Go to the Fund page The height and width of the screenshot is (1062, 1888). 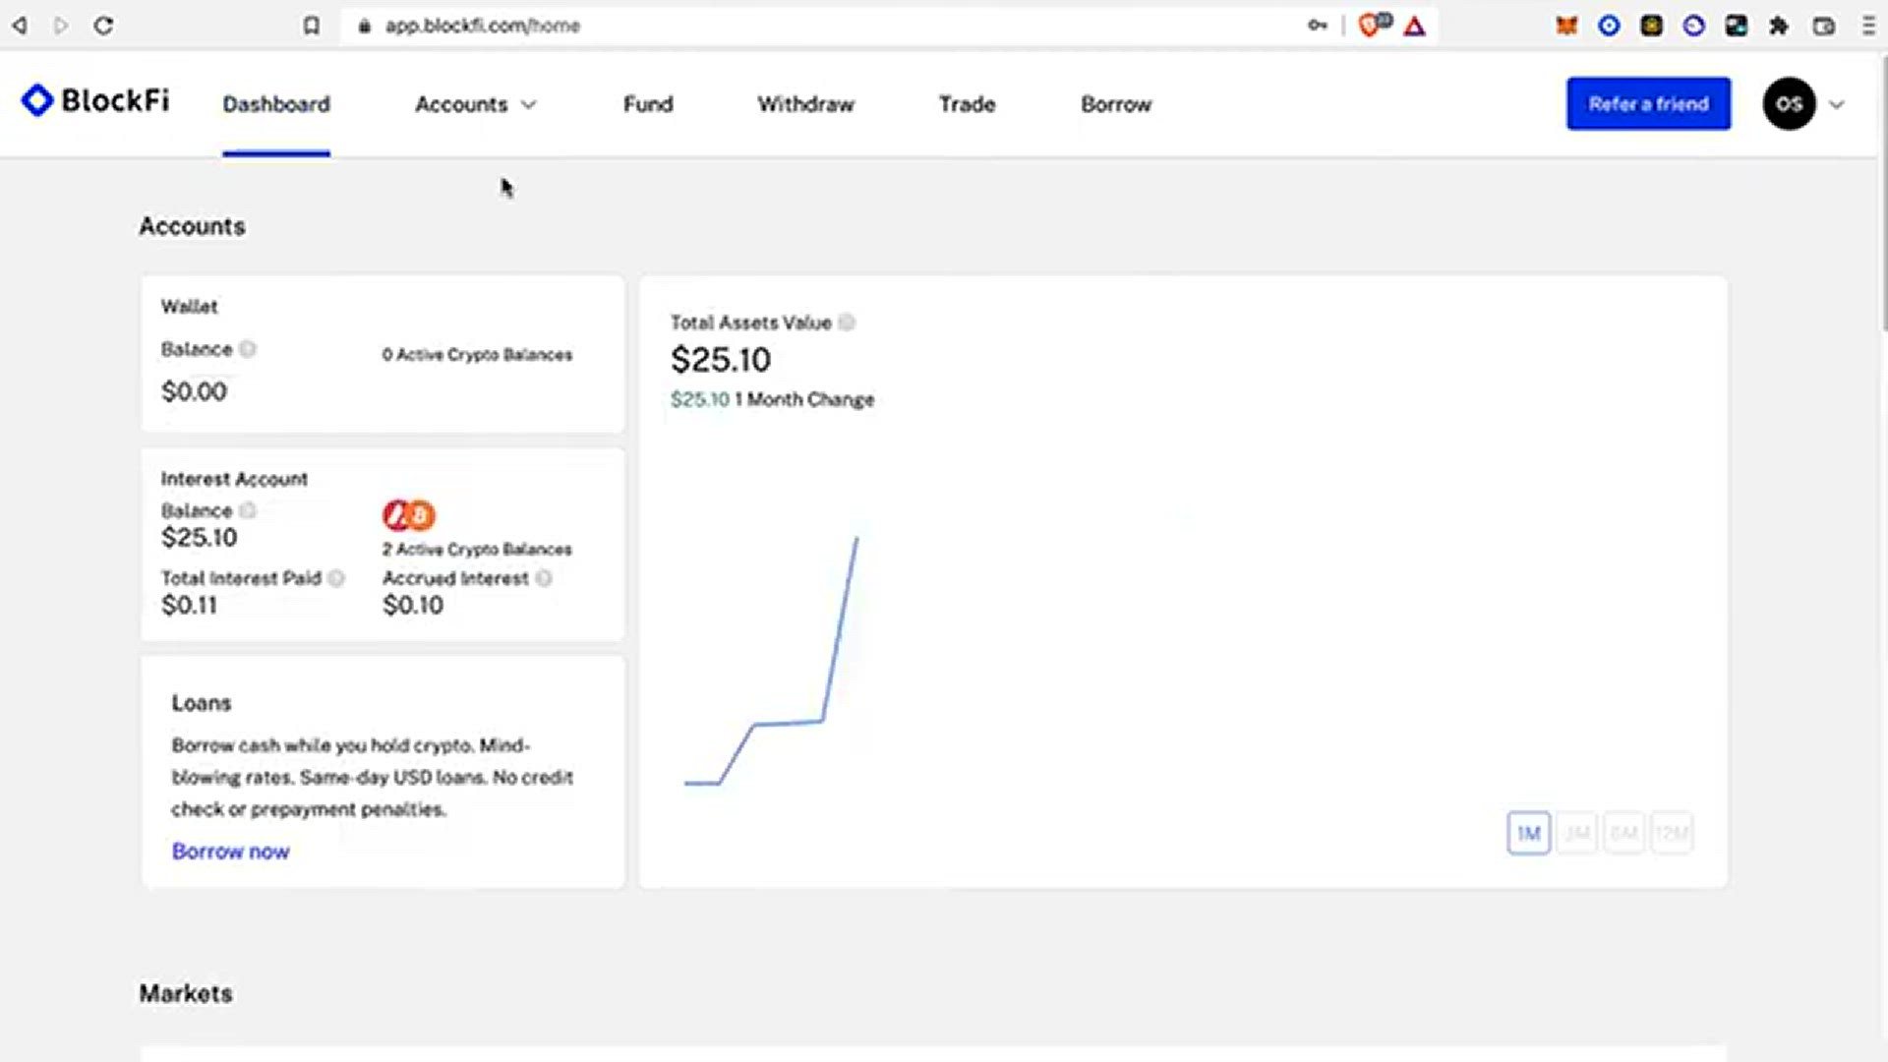click(x=648, y=104)
